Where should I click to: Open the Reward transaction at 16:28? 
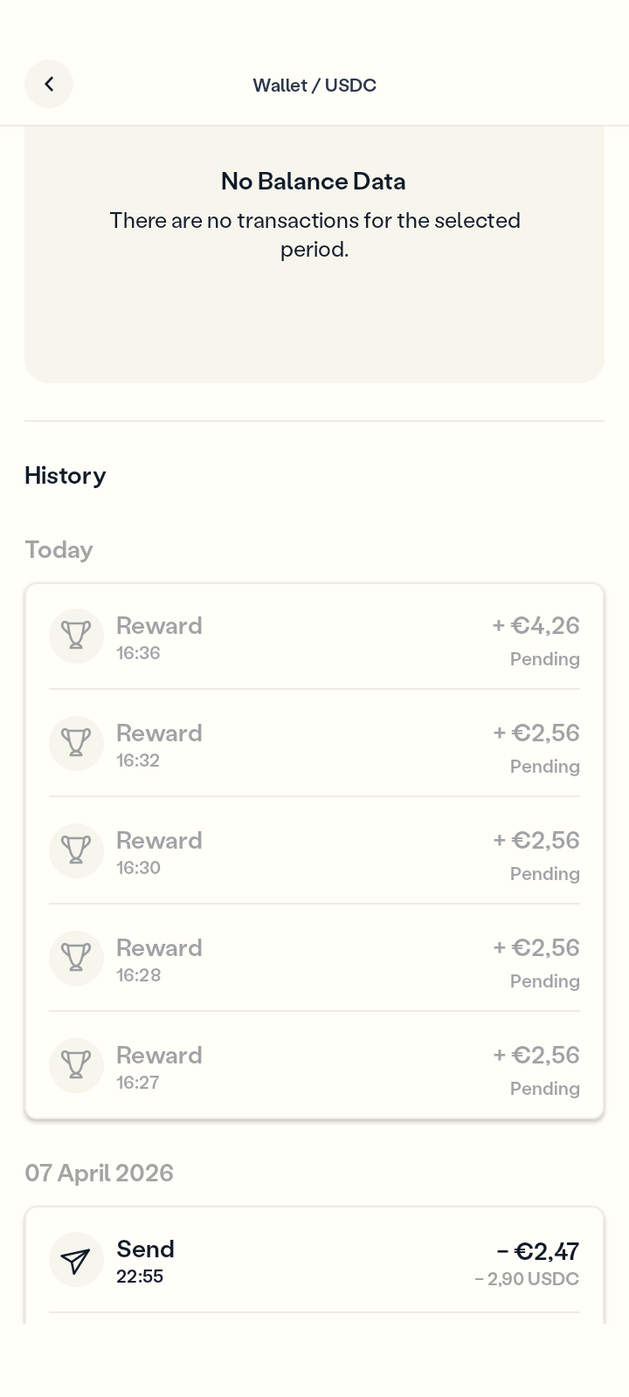pos(314,959)
